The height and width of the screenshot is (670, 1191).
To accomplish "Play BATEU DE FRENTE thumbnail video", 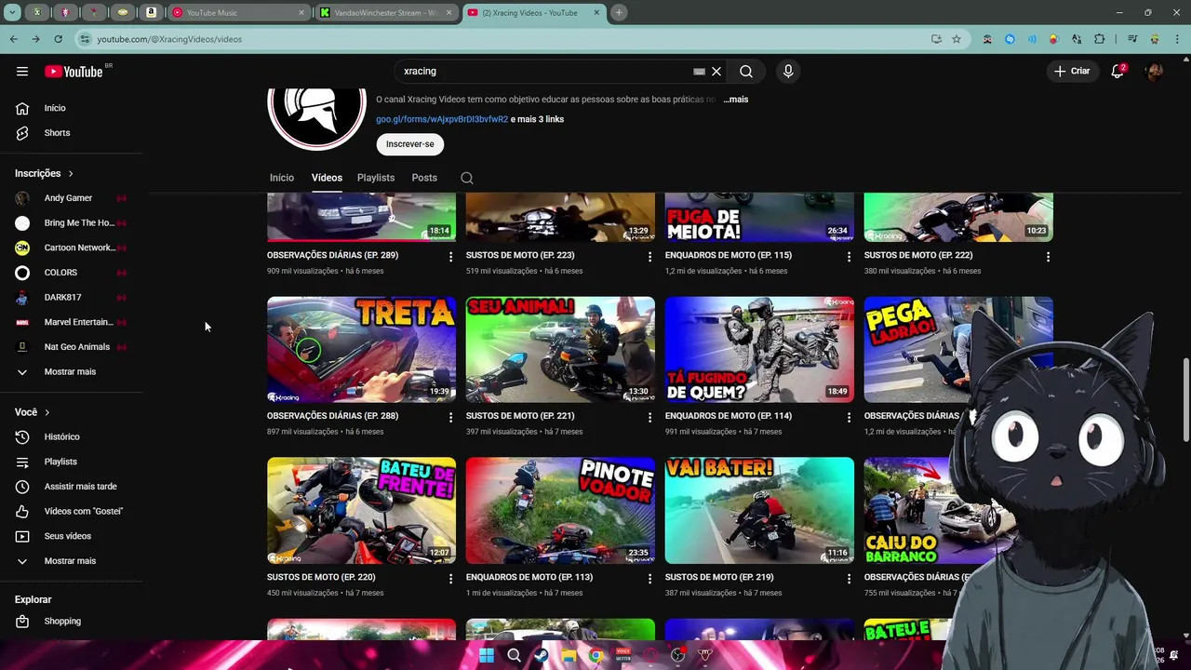I will pyautogui.click(x=361, y=511).
